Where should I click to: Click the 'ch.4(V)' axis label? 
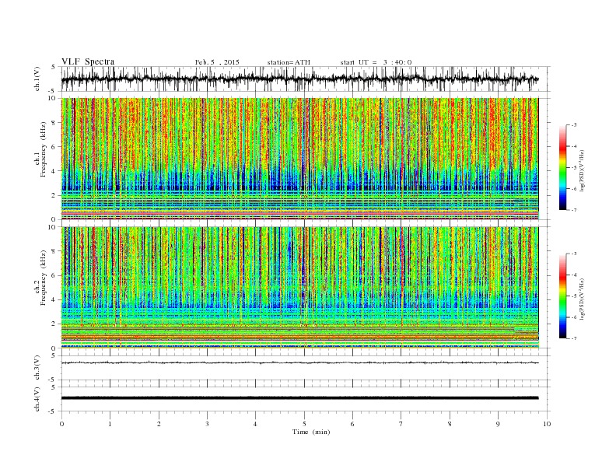(x=37, y=399)
